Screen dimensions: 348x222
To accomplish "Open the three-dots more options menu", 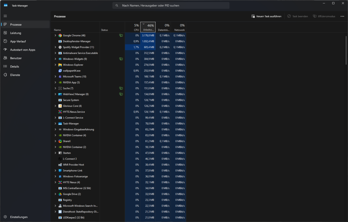I will coord(342,16).
